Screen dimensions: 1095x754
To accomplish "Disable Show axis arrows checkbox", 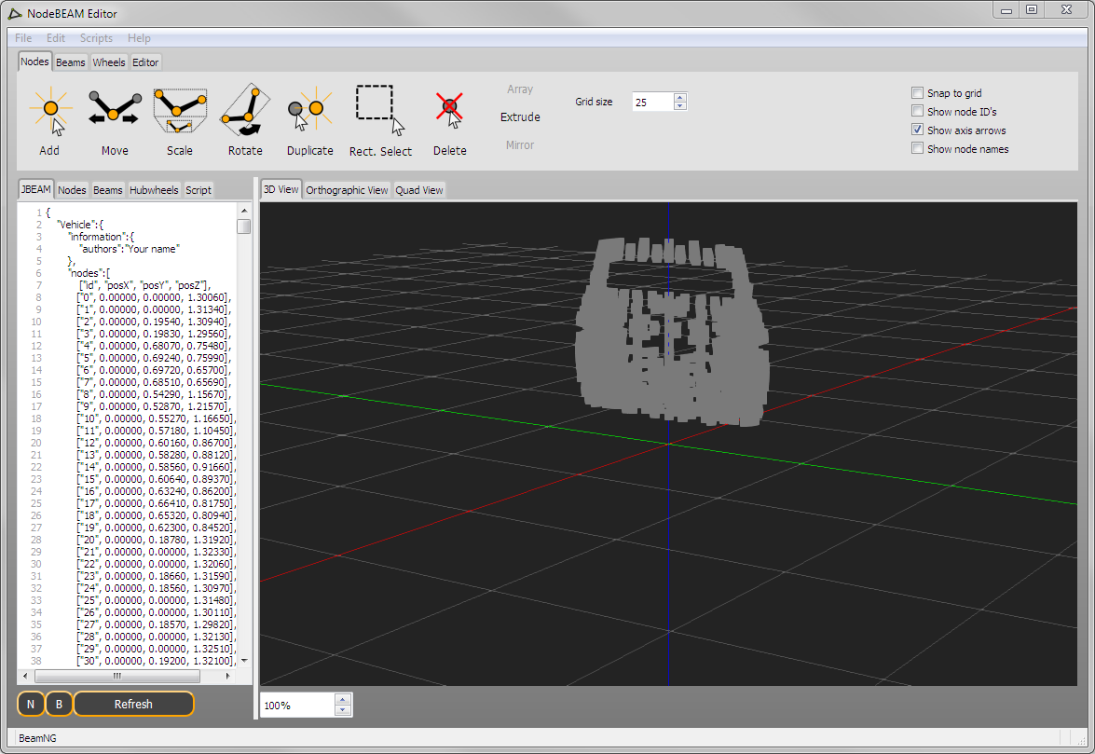I will pos(918,130).
